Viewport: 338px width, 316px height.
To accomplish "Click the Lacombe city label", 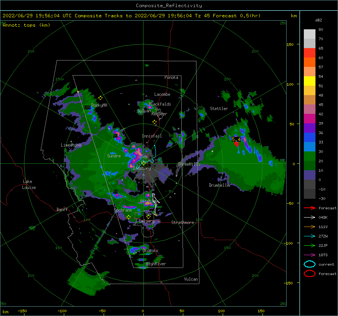I will point(162,94).
